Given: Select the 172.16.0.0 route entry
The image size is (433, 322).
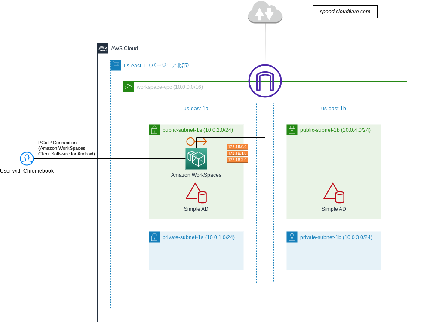Looking at the screenshot, I should point(237,147).
